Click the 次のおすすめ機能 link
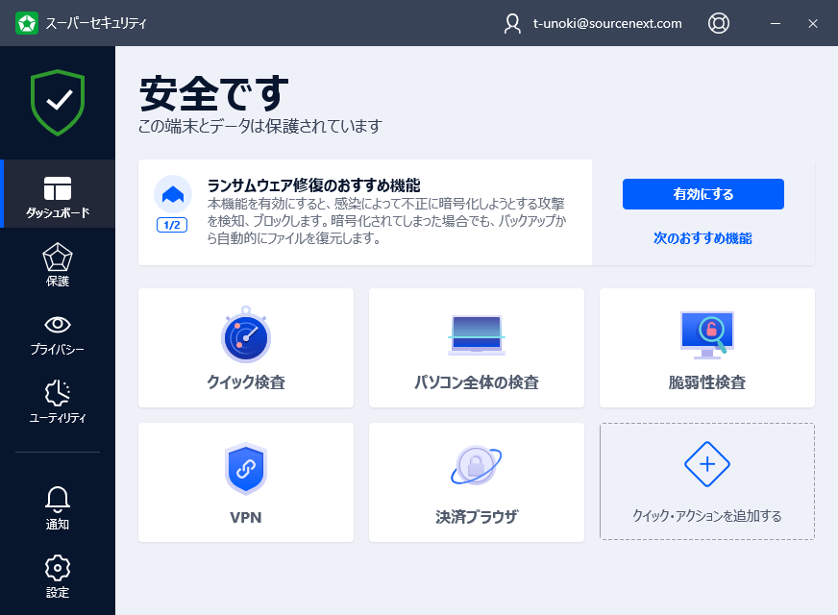 (x=702, y=238)
